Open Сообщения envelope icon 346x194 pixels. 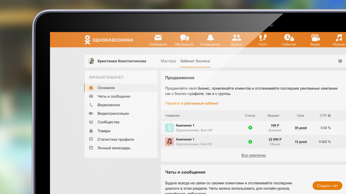pyautogui.click(x=158, y=38)
